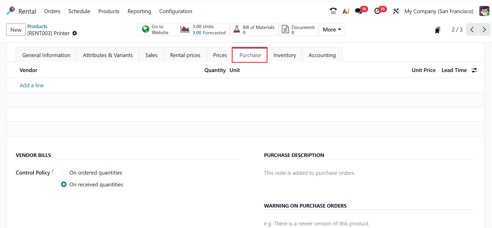Click the purchase order warning field
This screenshot has width=492, height=228.
[369, 223]
